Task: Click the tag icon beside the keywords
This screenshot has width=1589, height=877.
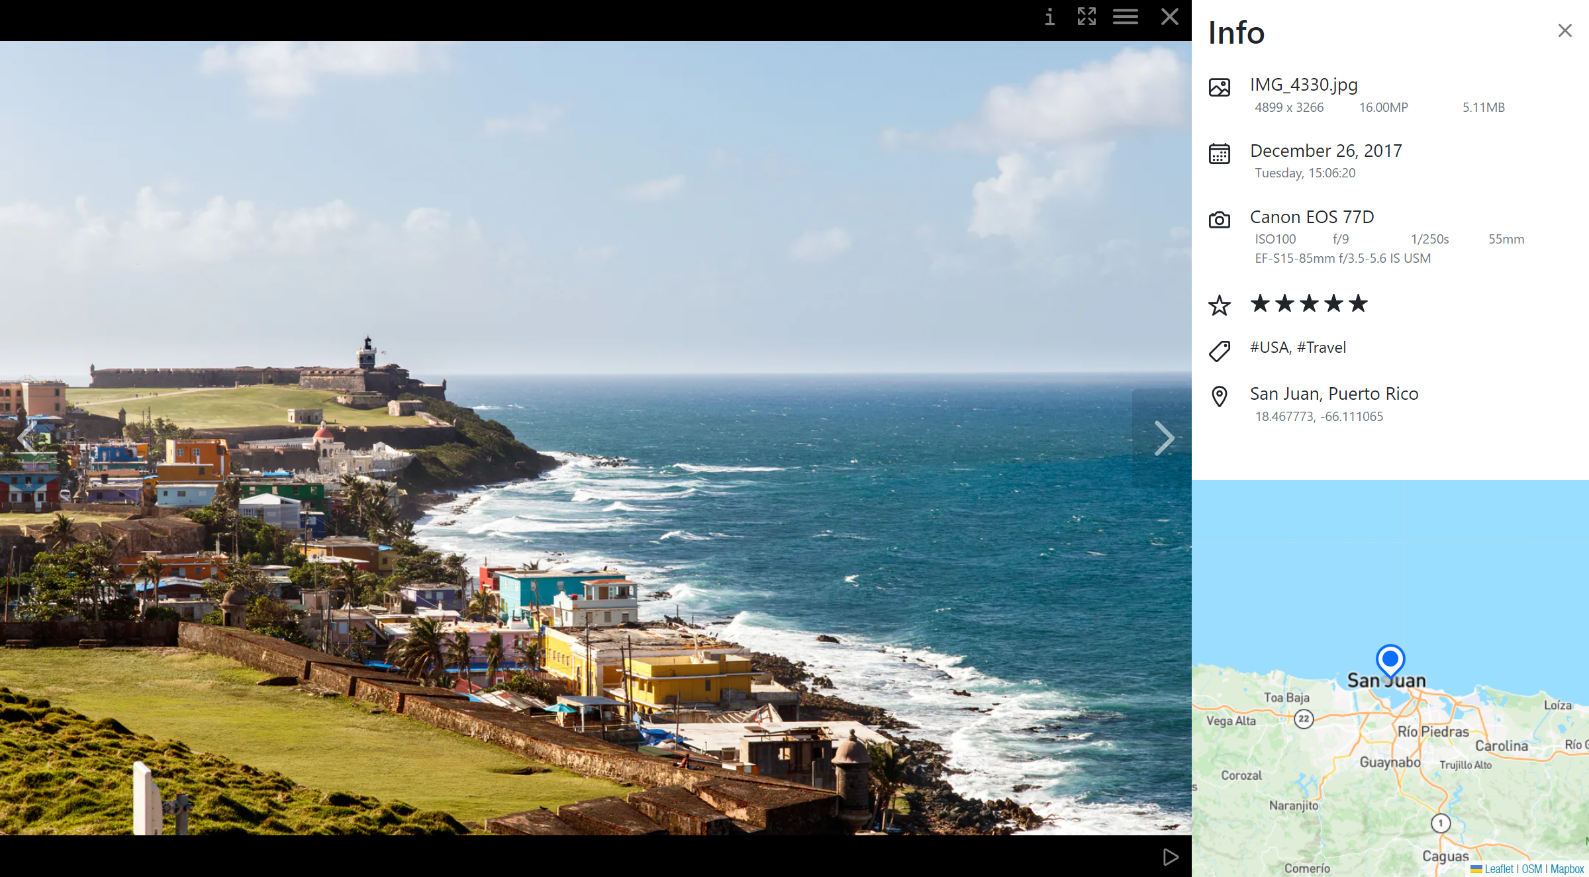Action: (1219, 351)
